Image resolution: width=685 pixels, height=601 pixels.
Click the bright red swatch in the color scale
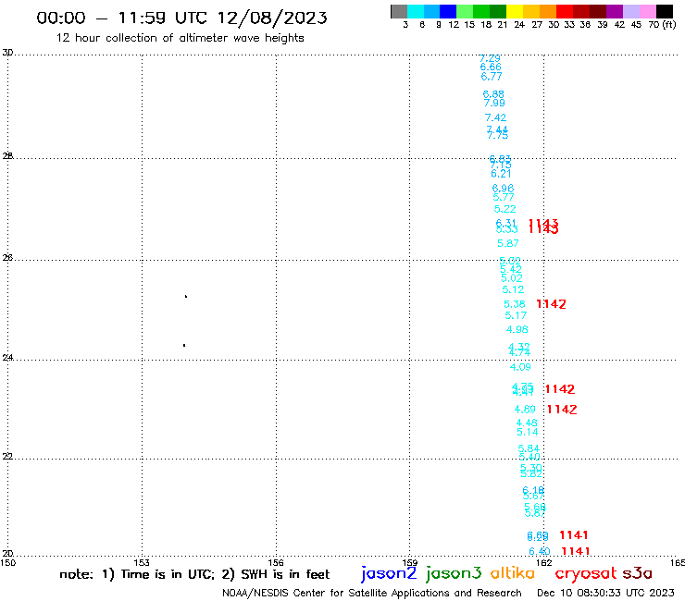565,11
